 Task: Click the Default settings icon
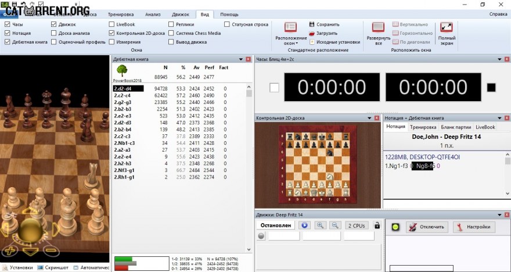tap(312, 42)
